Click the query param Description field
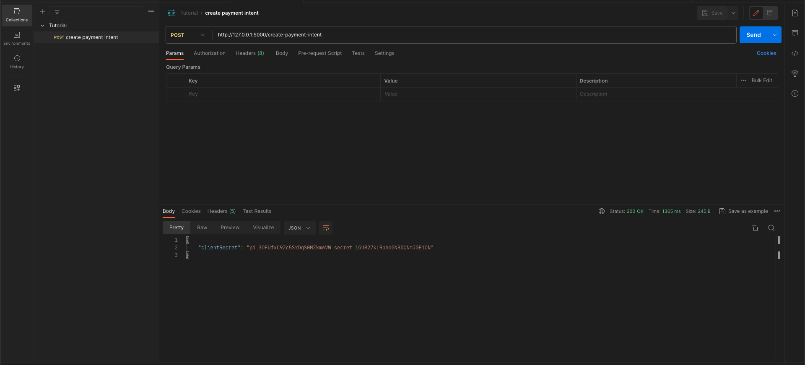The width and height of the screenshot is (805, 365). point(677,94)
